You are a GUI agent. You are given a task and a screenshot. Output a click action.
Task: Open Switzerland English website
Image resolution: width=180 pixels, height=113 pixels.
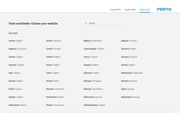(55, 97)
